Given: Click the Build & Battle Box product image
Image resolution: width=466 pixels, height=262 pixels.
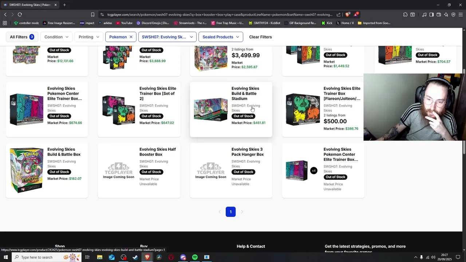Looking at the screenshot, I should pos(26,170).
